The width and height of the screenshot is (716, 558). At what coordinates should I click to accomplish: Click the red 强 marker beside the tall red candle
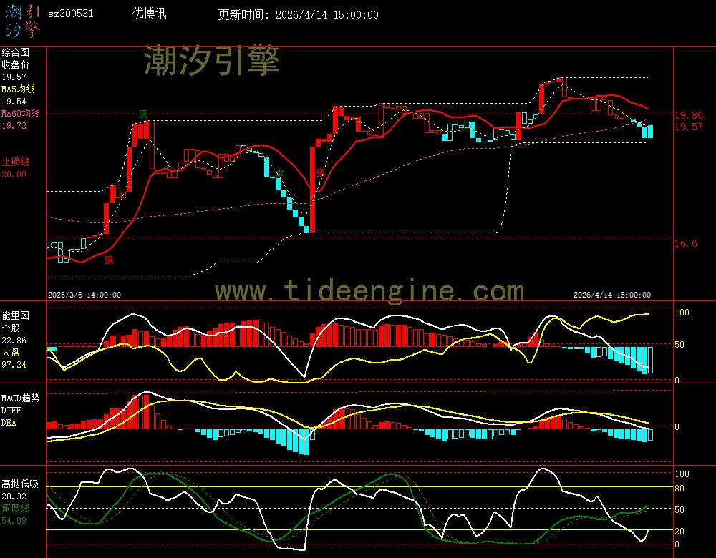click(321, 172)
